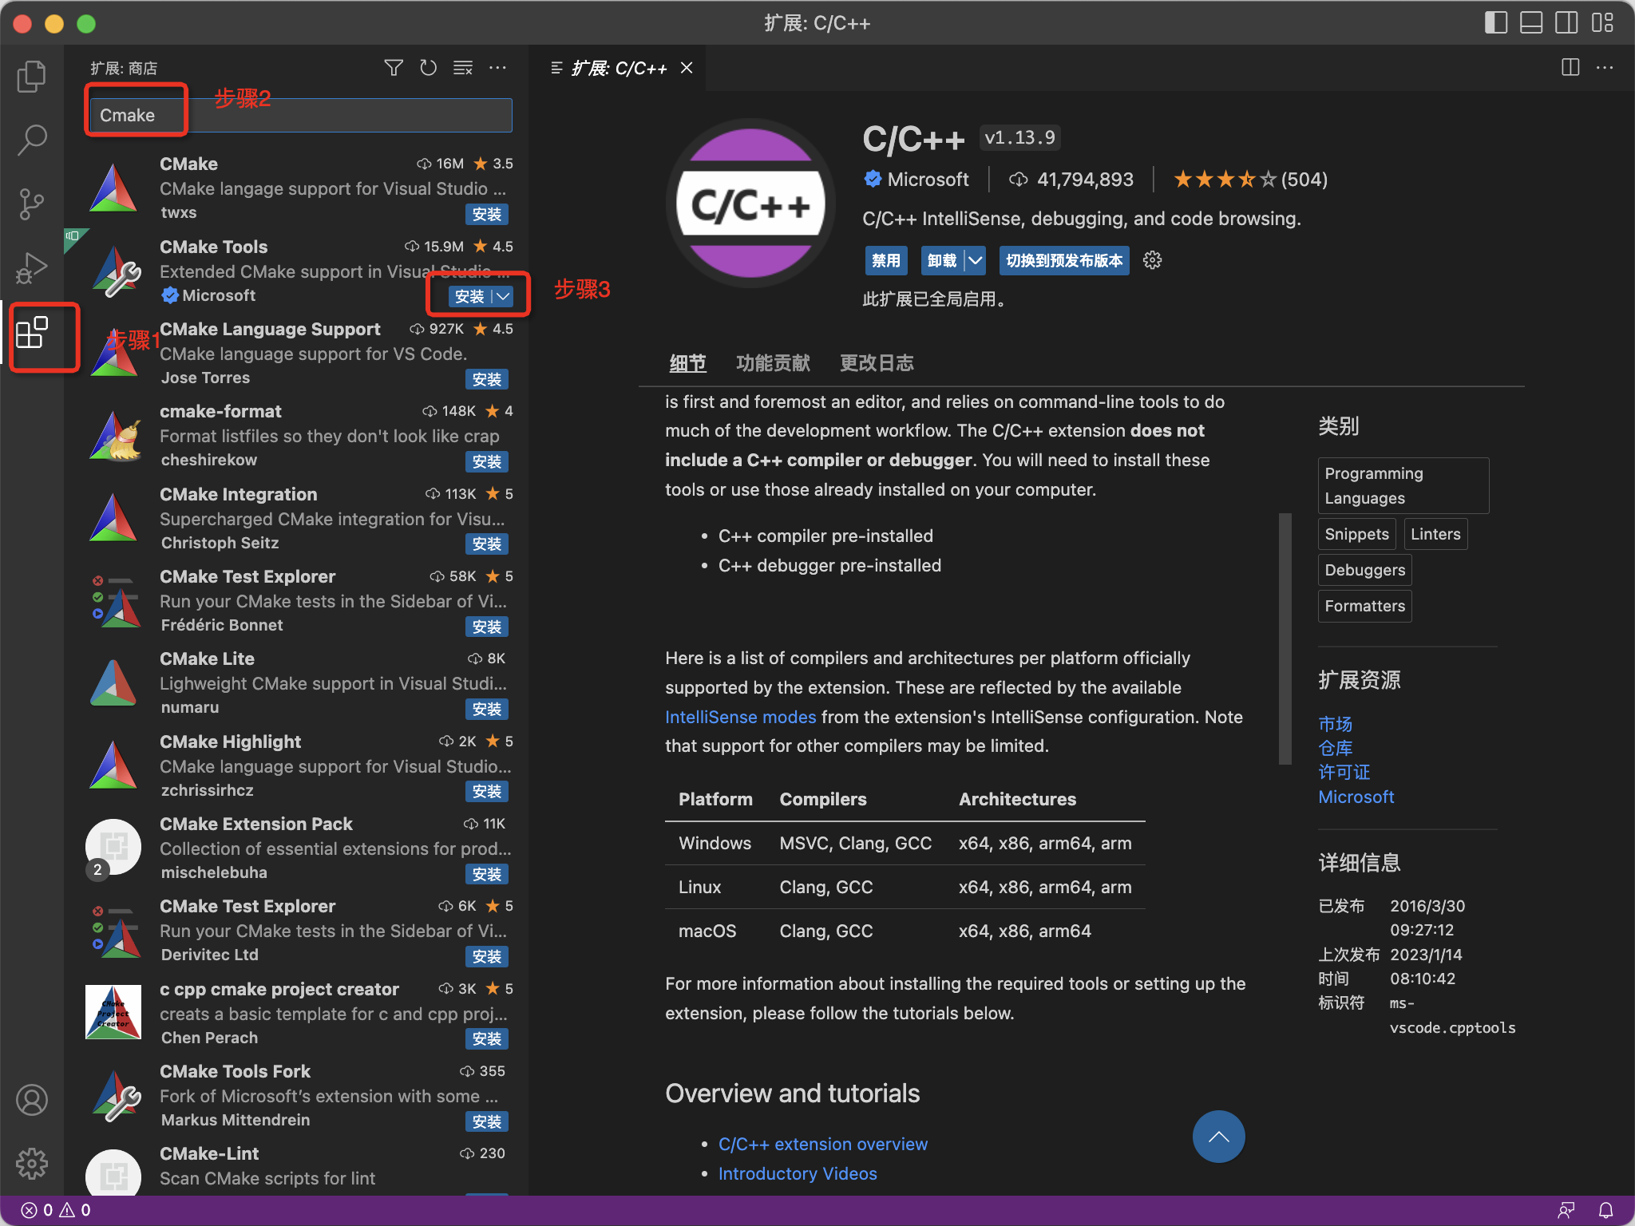Screen dimensions: 1635x1226
Task: Open the Introductory Videos link
Action: (797, 1173)
